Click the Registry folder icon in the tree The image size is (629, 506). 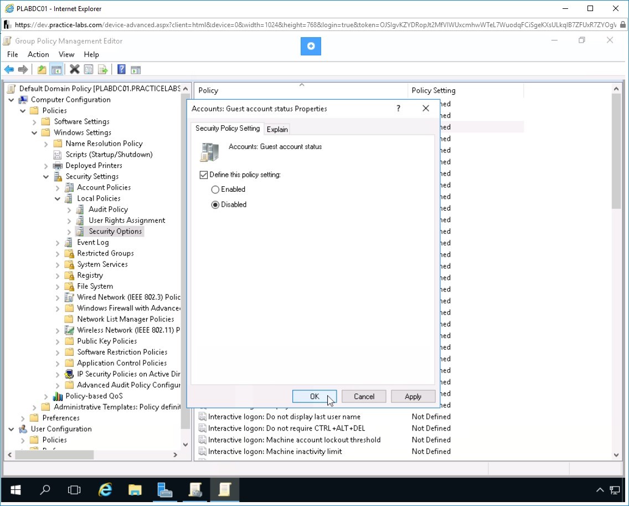point(69,275)
